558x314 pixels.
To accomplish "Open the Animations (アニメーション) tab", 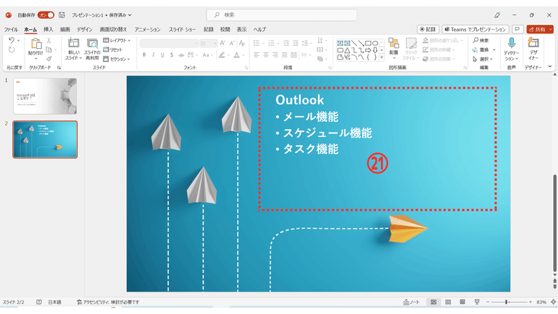I will click(x=147, y=29).
